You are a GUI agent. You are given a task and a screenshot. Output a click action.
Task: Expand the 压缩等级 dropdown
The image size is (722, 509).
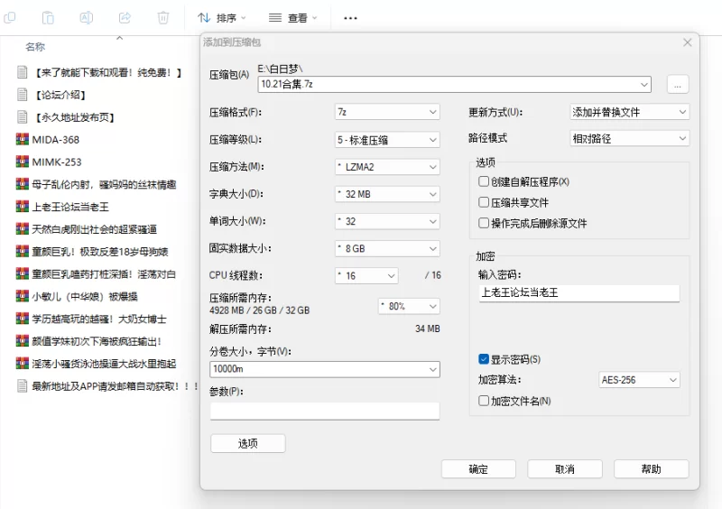point(386,140)
